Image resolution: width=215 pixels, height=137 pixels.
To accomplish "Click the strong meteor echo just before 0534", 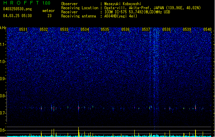I will pyautogui.click(x=79, y=108).
